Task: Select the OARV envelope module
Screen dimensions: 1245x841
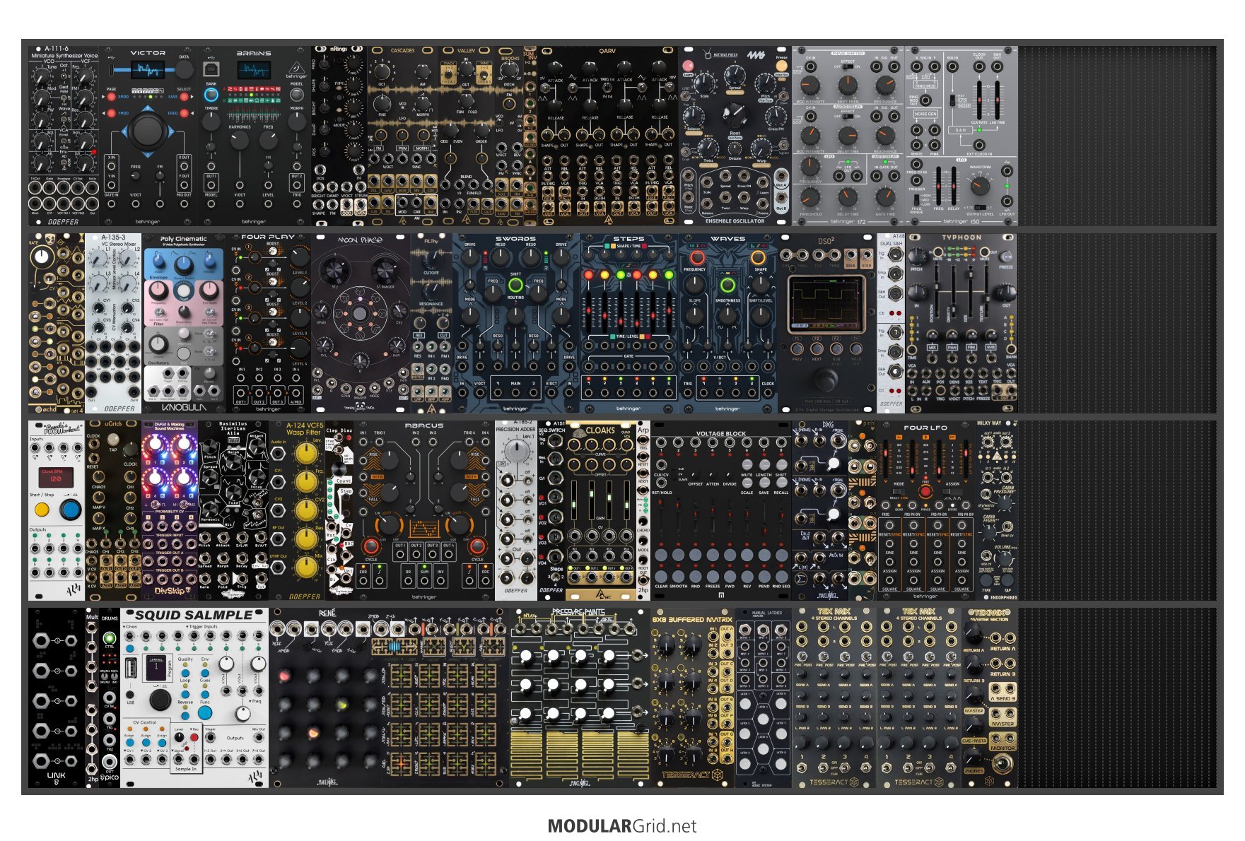Action: pyautogui.click(x=608, y=136)
